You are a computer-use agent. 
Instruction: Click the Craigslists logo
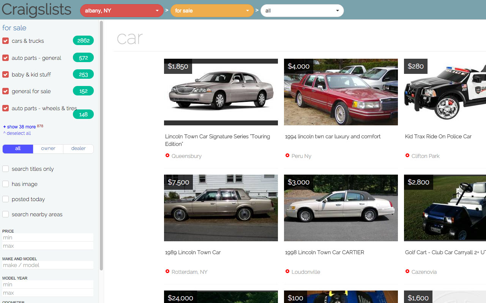coord(36,10)
